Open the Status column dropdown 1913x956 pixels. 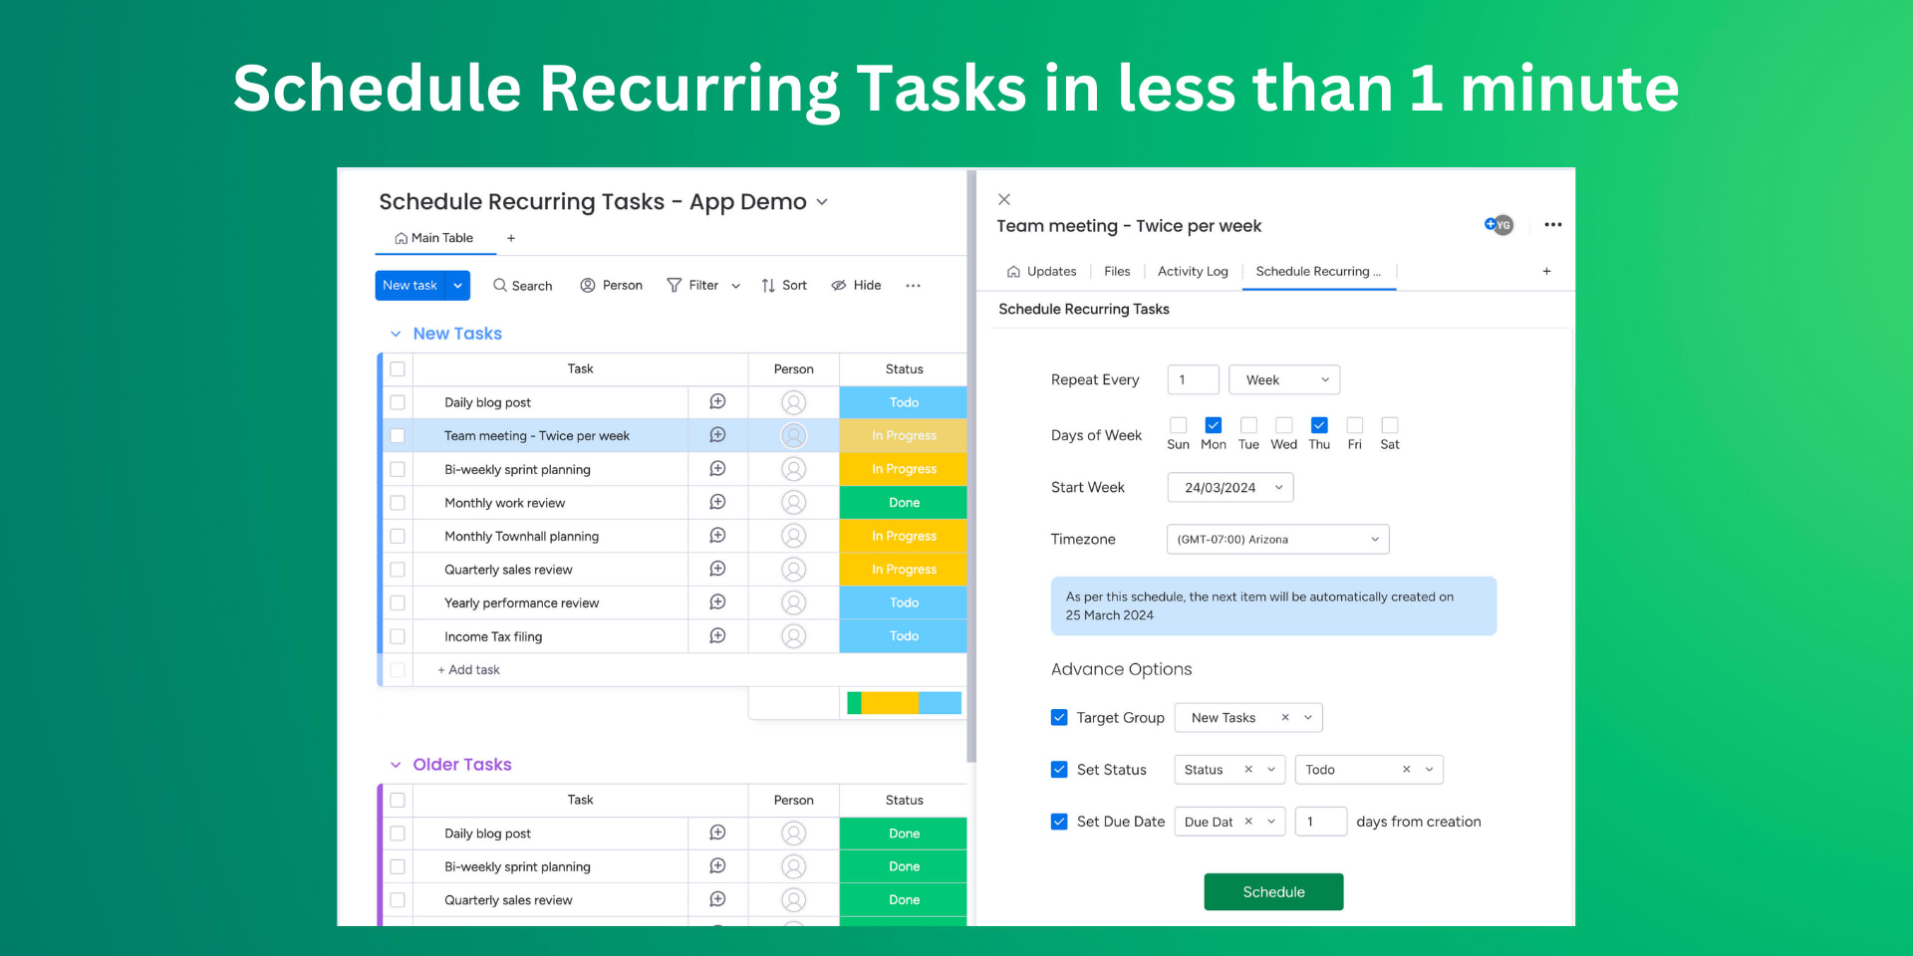click(1271, 769)
